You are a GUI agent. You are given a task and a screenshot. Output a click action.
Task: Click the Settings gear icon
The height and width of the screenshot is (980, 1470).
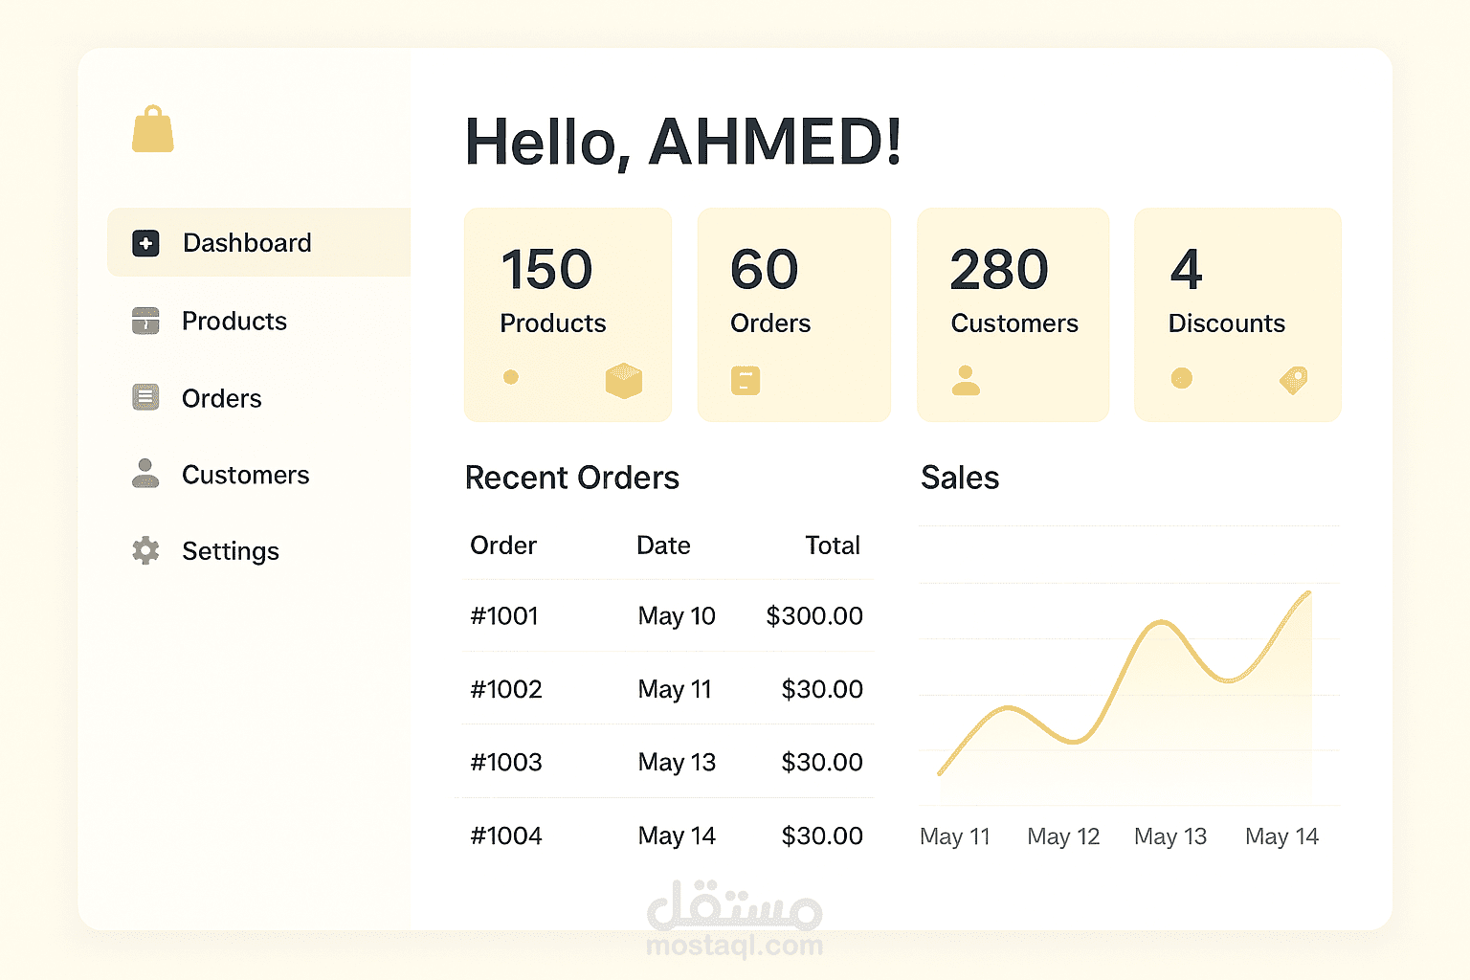(x=145, y=550)
